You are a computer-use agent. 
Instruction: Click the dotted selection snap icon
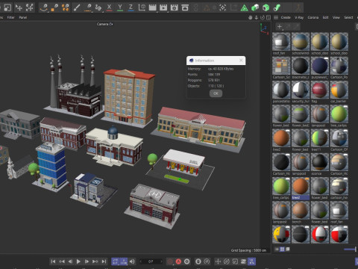222,7
